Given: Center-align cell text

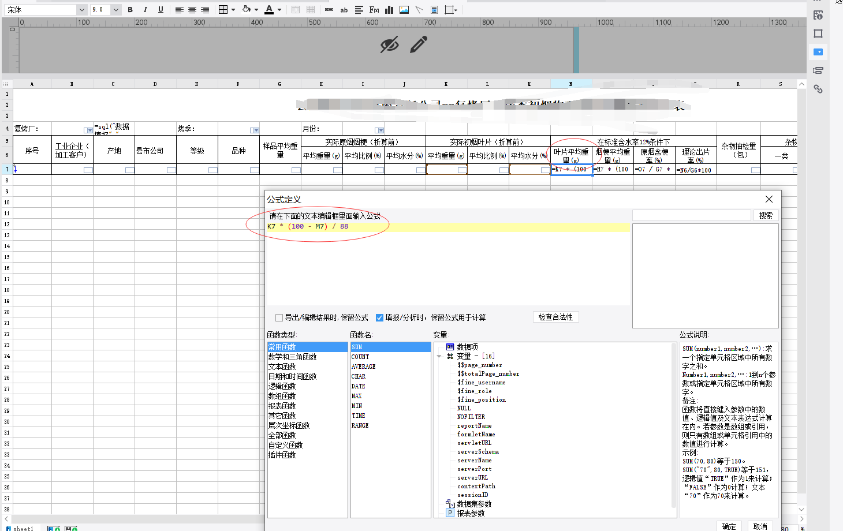Looking at the screenshot, I should pyautogui.click(x=192, y=10).
